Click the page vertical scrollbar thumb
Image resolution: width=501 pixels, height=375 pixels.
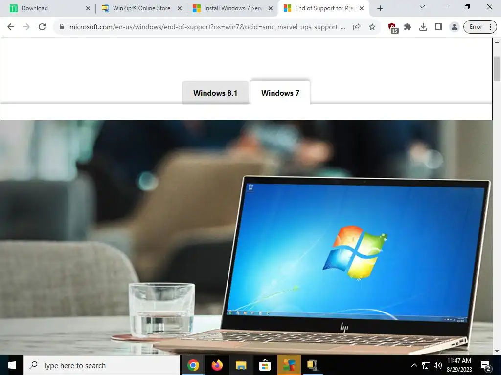coord(497,69)
